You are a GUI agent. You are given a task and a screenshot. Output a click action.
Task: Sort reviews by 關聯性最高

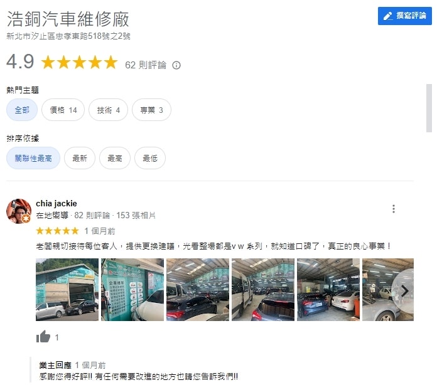pos(33,158)
